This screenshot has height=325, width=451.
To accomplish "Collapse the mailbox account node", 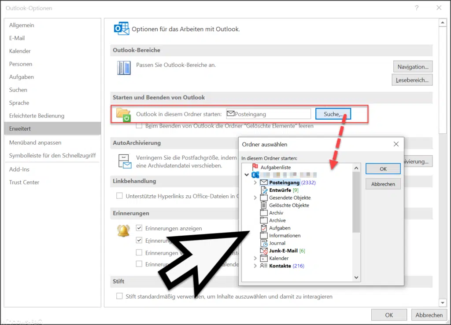I will 247,175.
